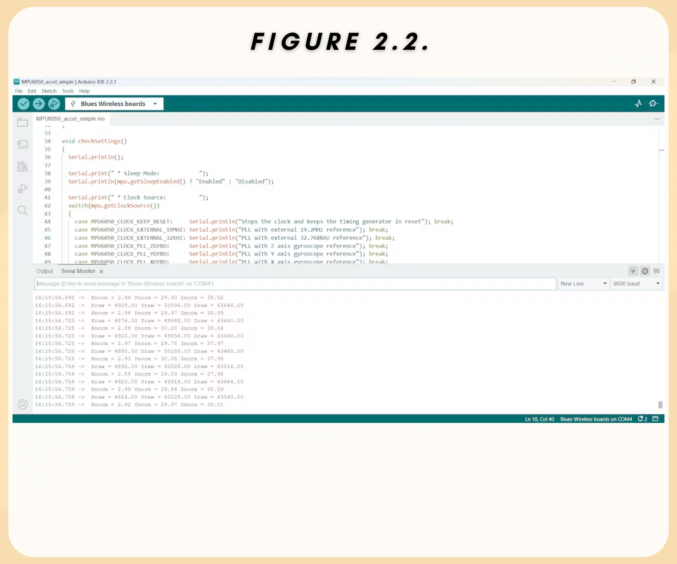
Task: Open the Tools menu
Action: click(68, 91)
